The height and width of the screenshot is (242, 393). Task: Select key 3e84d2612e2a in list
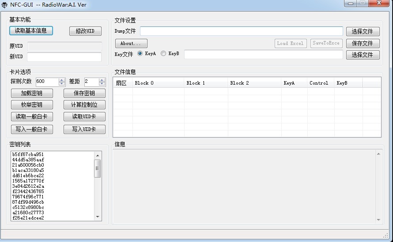28,186
